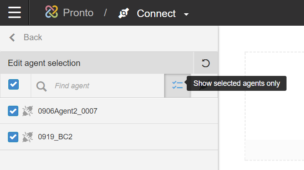Click the Back text label
The width and height of the screenshot is (304, 170).
[33, 38]
